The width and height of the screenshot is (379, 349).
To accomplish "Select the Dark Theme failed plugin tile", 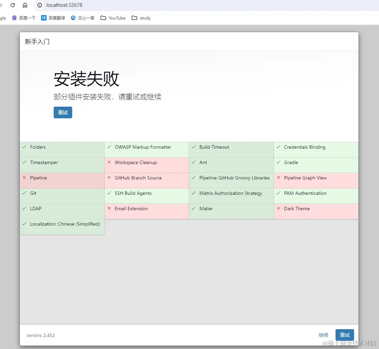I will tap(316, 211).
